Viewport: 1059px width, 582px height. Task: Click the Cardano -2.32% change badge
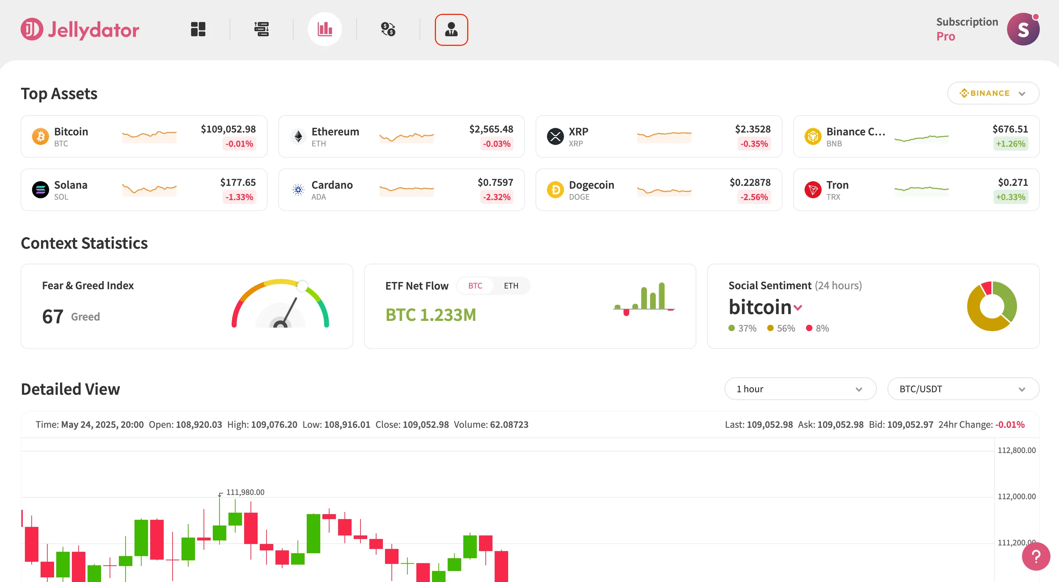point(497,197)
